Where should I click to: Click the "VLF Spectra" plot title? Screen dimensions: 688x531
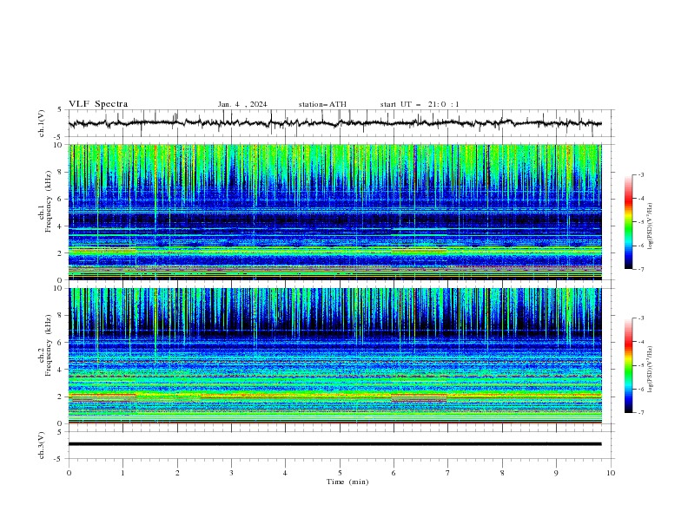click(x=98, y=104)
